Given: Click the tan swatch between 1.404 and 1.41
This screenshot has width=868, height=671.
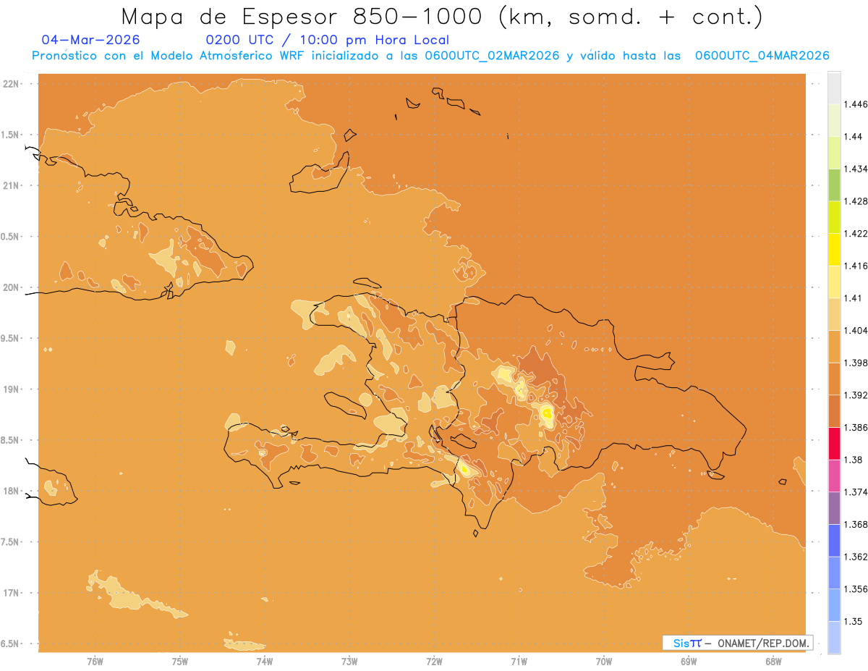Looking at the screenshot, I should [834, 314].
